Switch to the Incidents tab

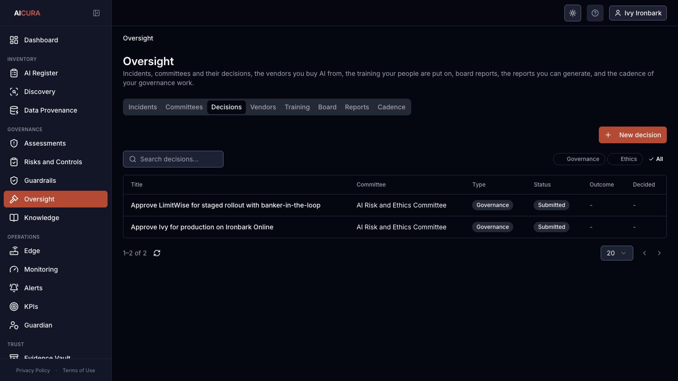pyautogui.click(x=142, y=107)
